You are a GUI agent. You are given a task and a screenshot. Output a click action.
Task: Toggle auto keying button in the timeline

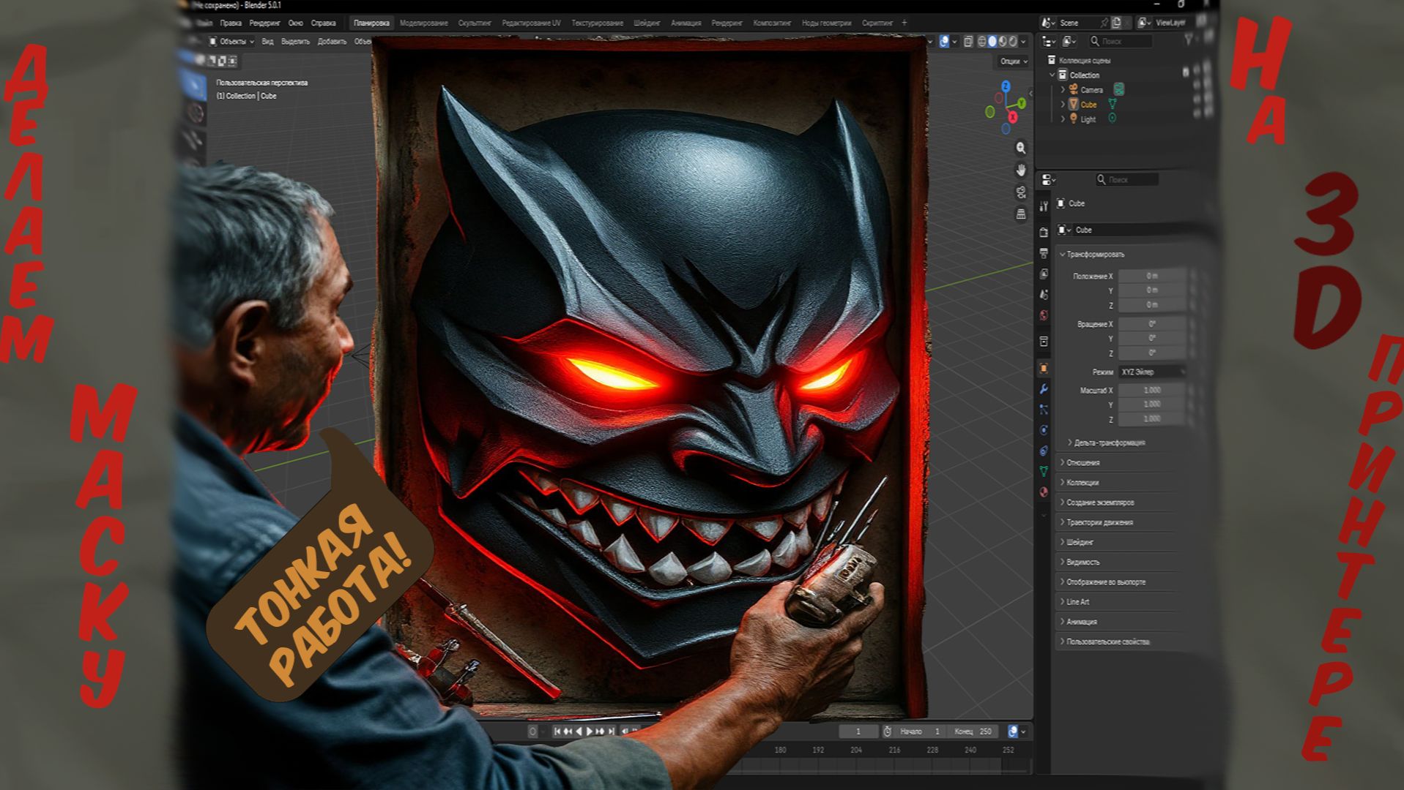[533, 731]
